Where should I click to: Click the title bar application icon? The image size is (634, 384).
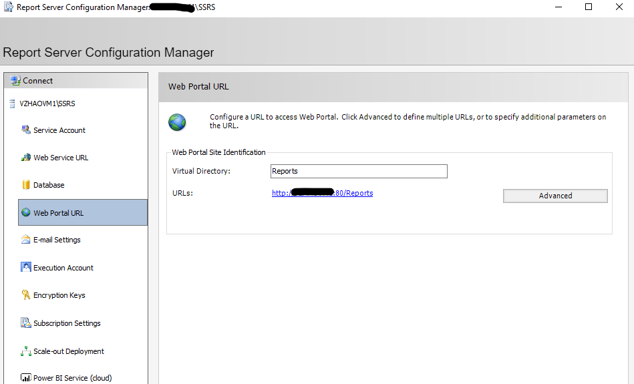9,7
